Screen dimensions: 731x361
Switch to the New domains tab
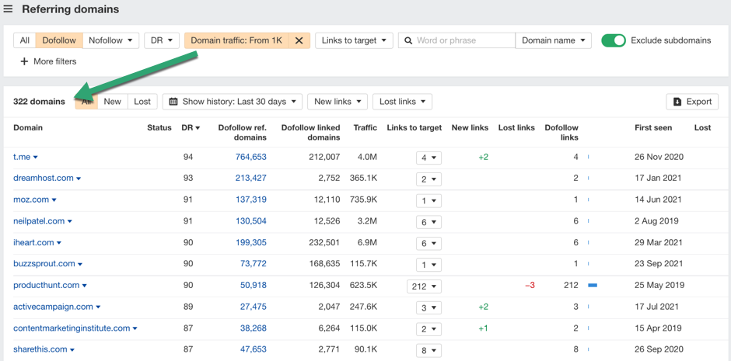(112, 102)
